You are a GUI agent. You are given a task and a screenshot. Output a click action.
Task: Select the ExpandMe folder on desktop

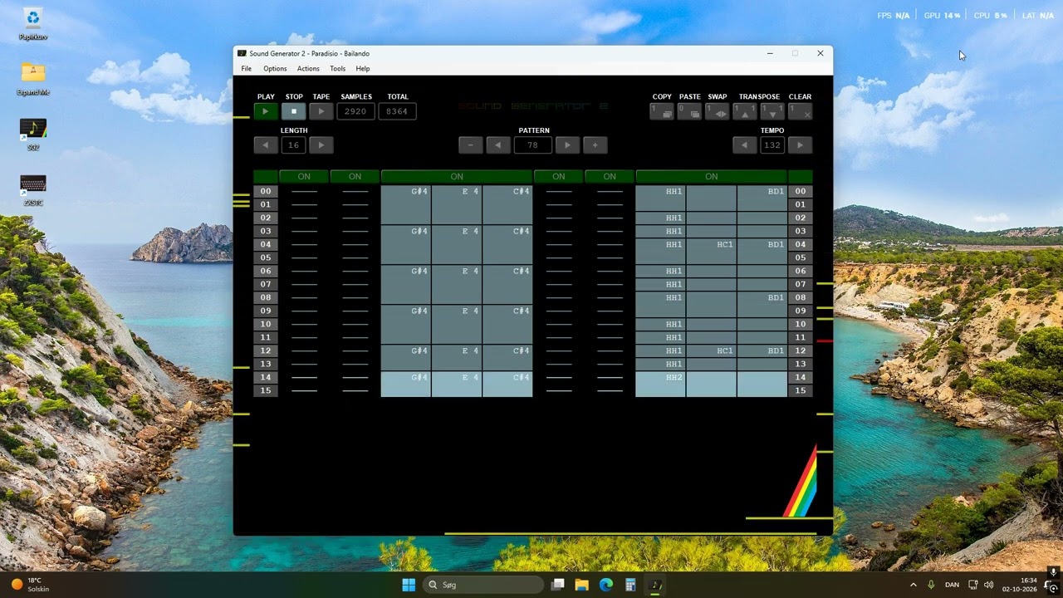pyautogui.click(x=33, y=78)
